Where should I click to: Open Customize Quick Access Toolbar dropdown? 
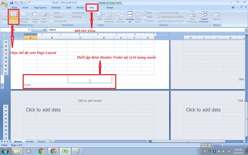pyautogui.click(x=29, y=2)
